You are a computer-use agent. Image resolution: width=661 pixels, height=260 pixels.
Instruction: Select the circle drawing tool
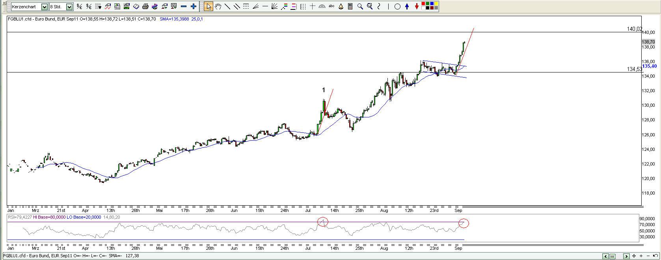tap(397, 6)
